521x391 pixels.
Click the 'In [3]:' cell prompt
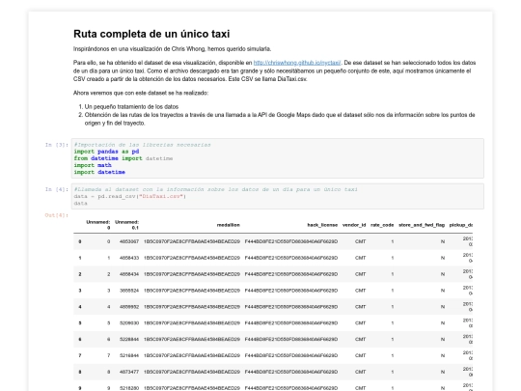click(x=57, y=145)
